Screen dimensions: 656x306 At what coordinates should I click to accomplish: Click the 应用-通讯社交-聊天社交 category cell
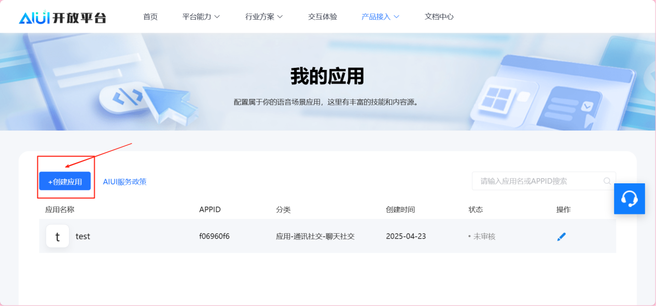click(x=315, y=237)
